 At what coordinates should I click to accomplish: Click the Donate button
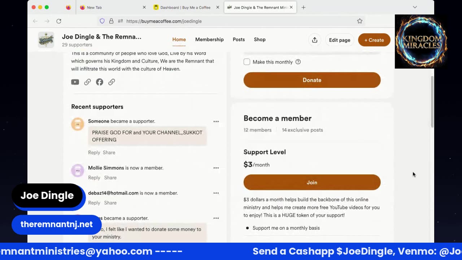click(x=312, y=80)
